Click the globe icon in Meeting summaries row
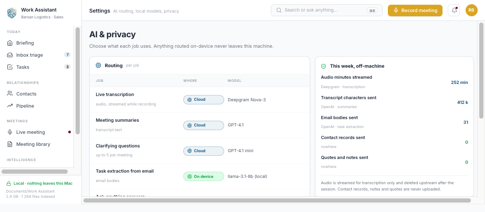The height and width of the screenshot is (212, 485). click(x=189, y=125)
